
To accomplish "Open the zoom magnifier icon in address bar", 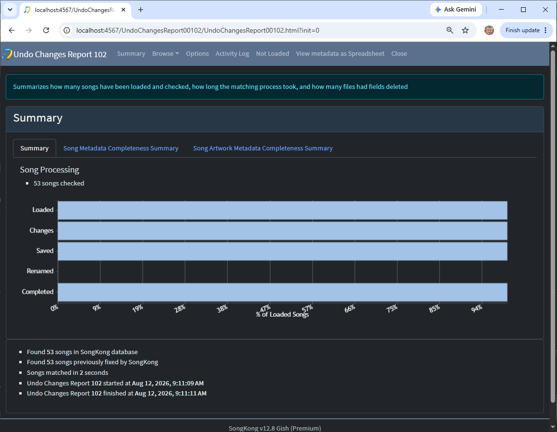I will 450,30.
